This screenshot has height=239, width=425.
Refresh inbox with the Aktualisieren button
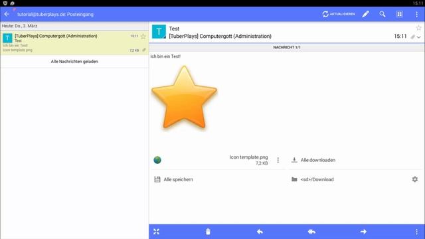(x=339, y=14)
